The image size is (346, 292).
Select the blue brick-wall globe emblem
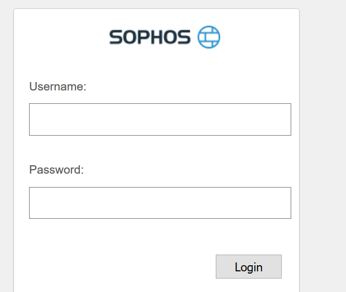[x=208, y=37]
